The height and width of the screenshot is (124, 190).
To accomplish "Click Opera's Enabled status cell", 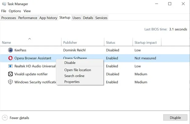I will coord(112,58).
